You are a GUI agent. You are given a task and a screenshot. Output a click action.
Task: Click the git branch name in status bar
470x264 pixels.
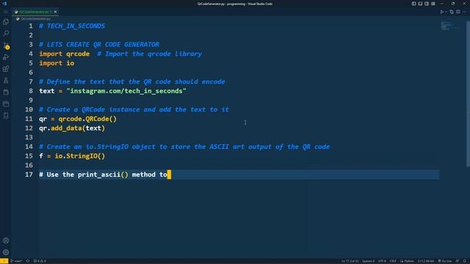click(x=16, y=261)
